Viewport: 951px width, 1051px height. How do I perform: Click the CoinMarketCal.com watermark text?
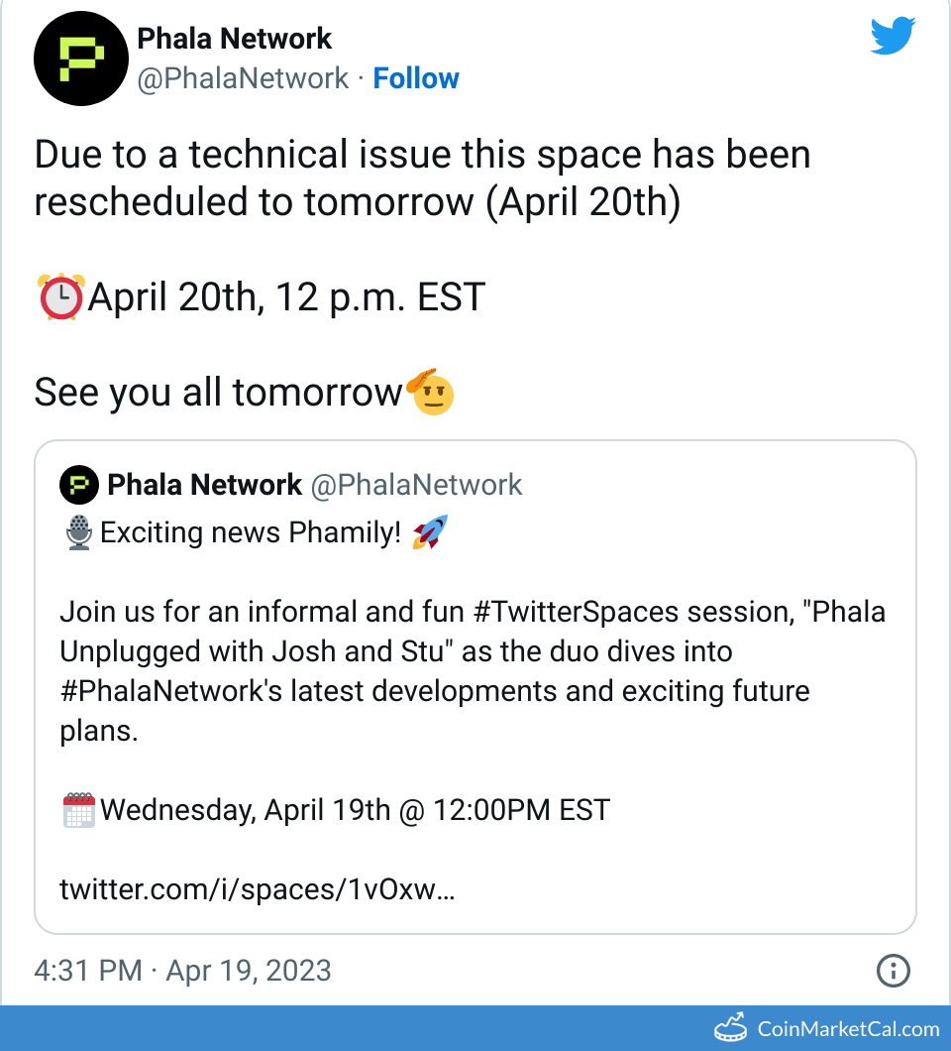848,1029
